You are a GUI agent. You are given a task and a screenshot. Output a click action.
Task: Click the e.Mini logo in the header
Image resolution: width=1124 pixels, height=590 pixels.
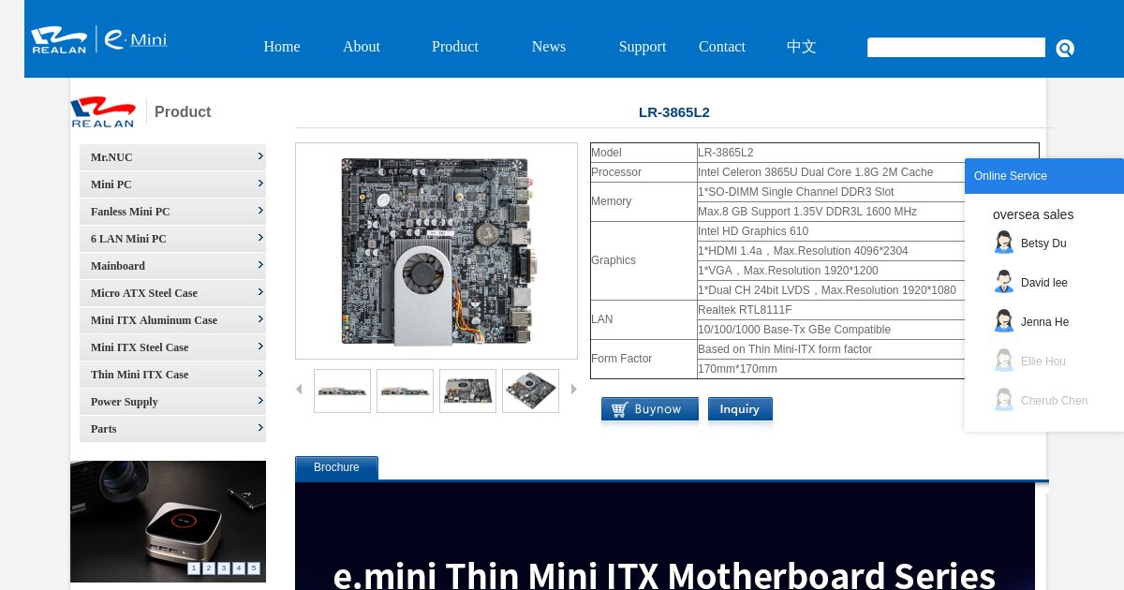[135, 39]
